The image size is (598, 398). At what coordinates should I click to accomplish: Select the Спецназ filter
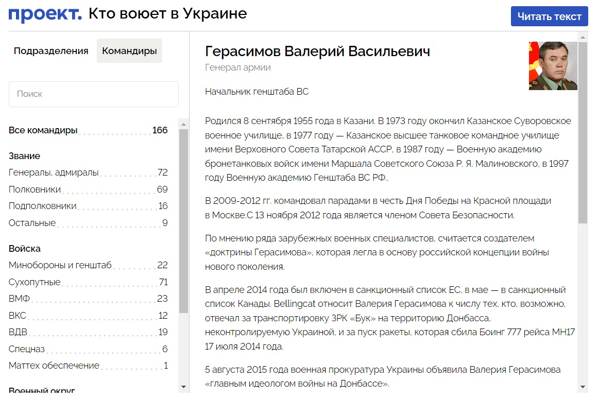[25, 349]
